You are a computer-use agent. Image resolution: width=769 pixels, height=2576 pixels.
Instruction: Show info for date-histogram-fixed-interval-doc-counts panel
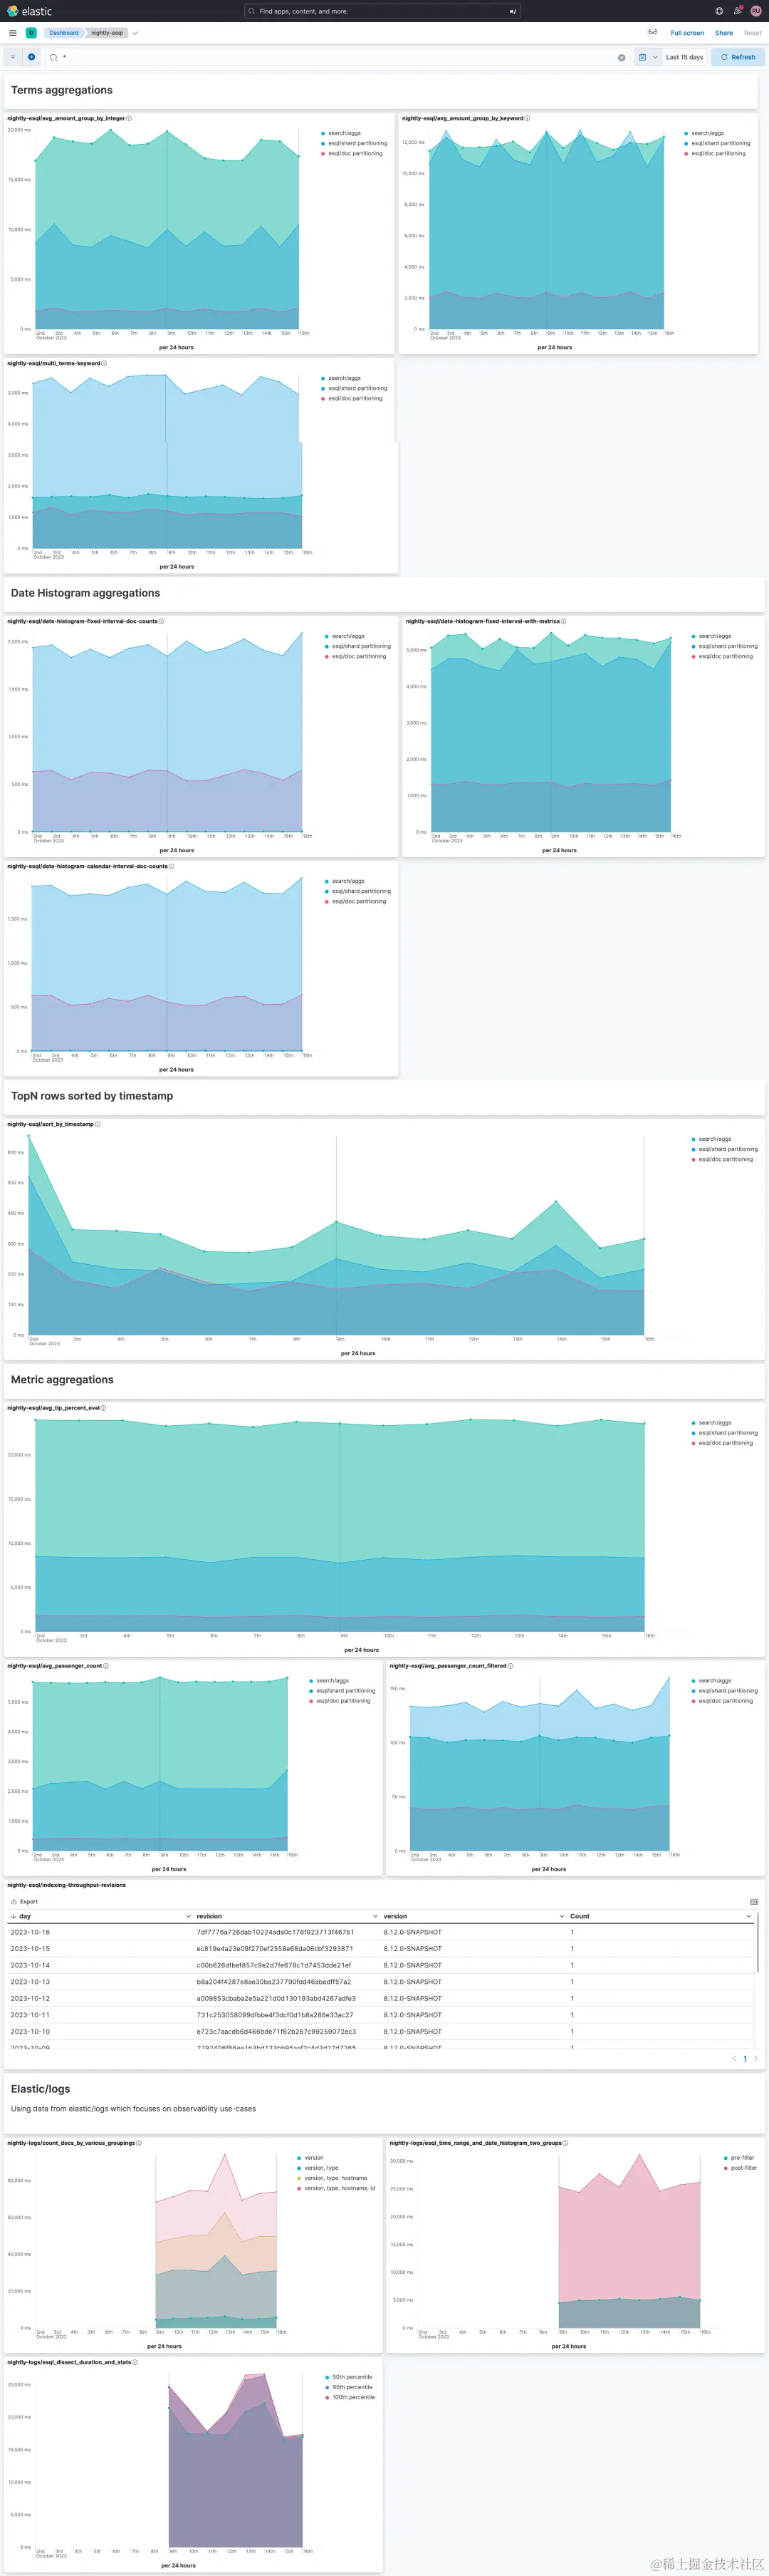[x=162, y=621]
